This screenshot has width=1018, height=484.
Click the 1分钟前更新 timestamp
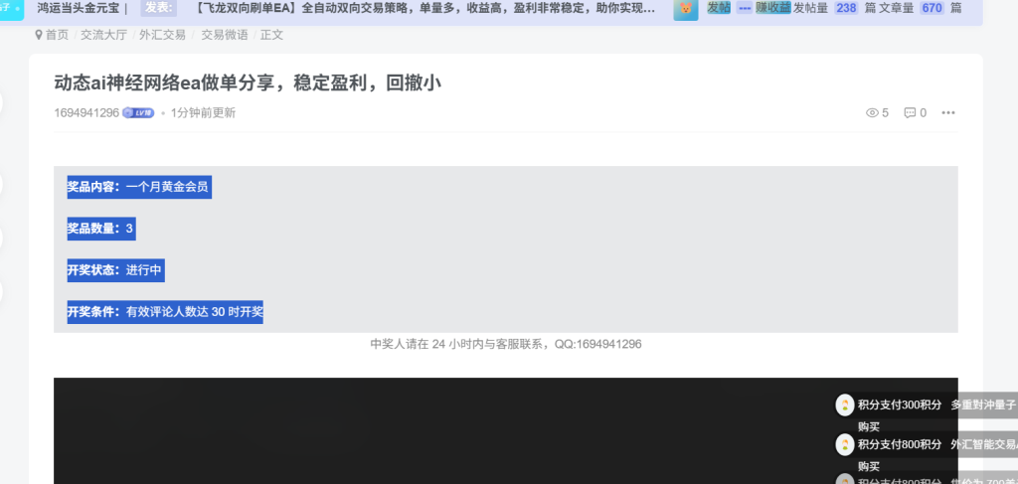coord(203,113)
